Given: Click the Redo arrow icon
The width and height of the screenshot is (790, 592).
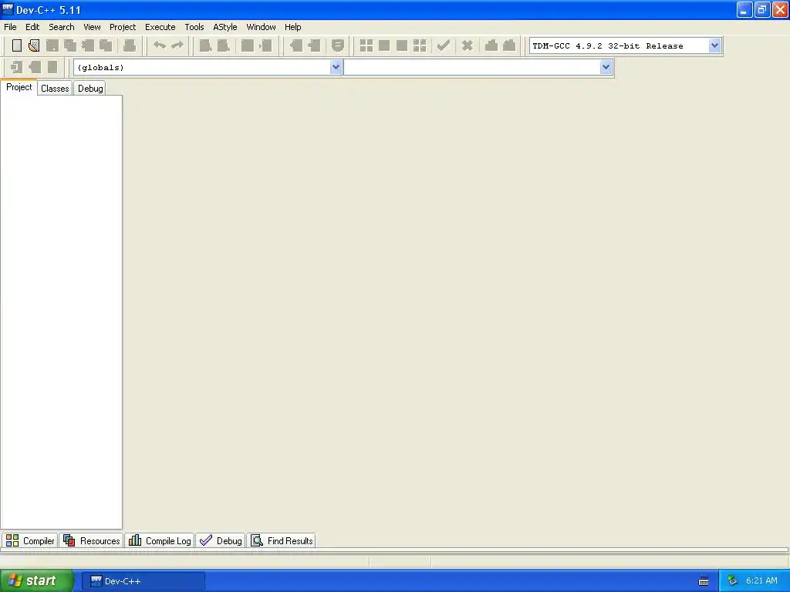Looking at the screenshot, I should pyautogui.click(x=177, y=45).
